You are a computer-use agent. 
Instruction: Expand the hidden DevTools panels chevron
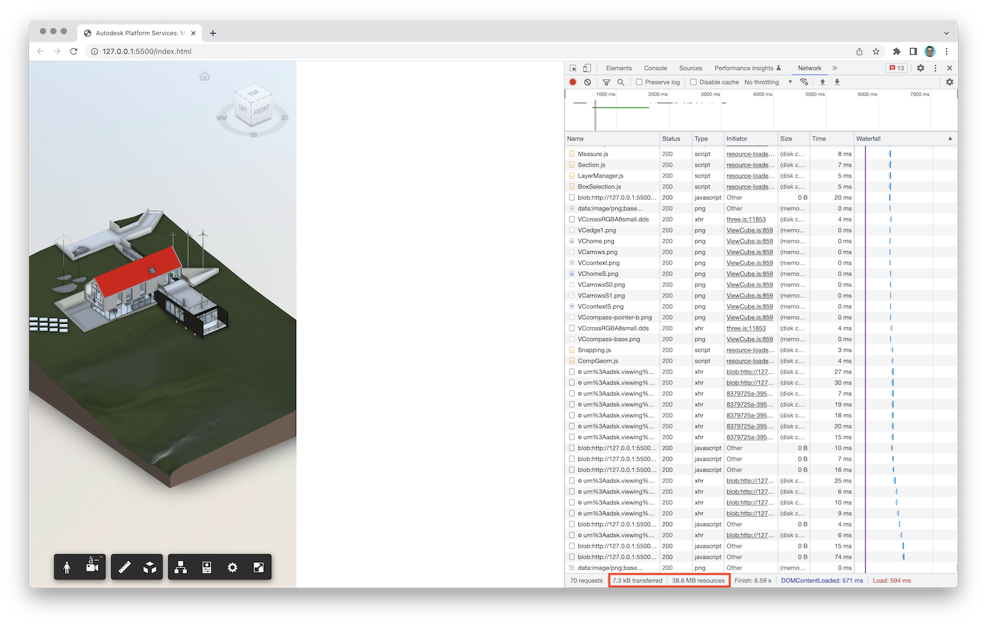click(834, 68)
